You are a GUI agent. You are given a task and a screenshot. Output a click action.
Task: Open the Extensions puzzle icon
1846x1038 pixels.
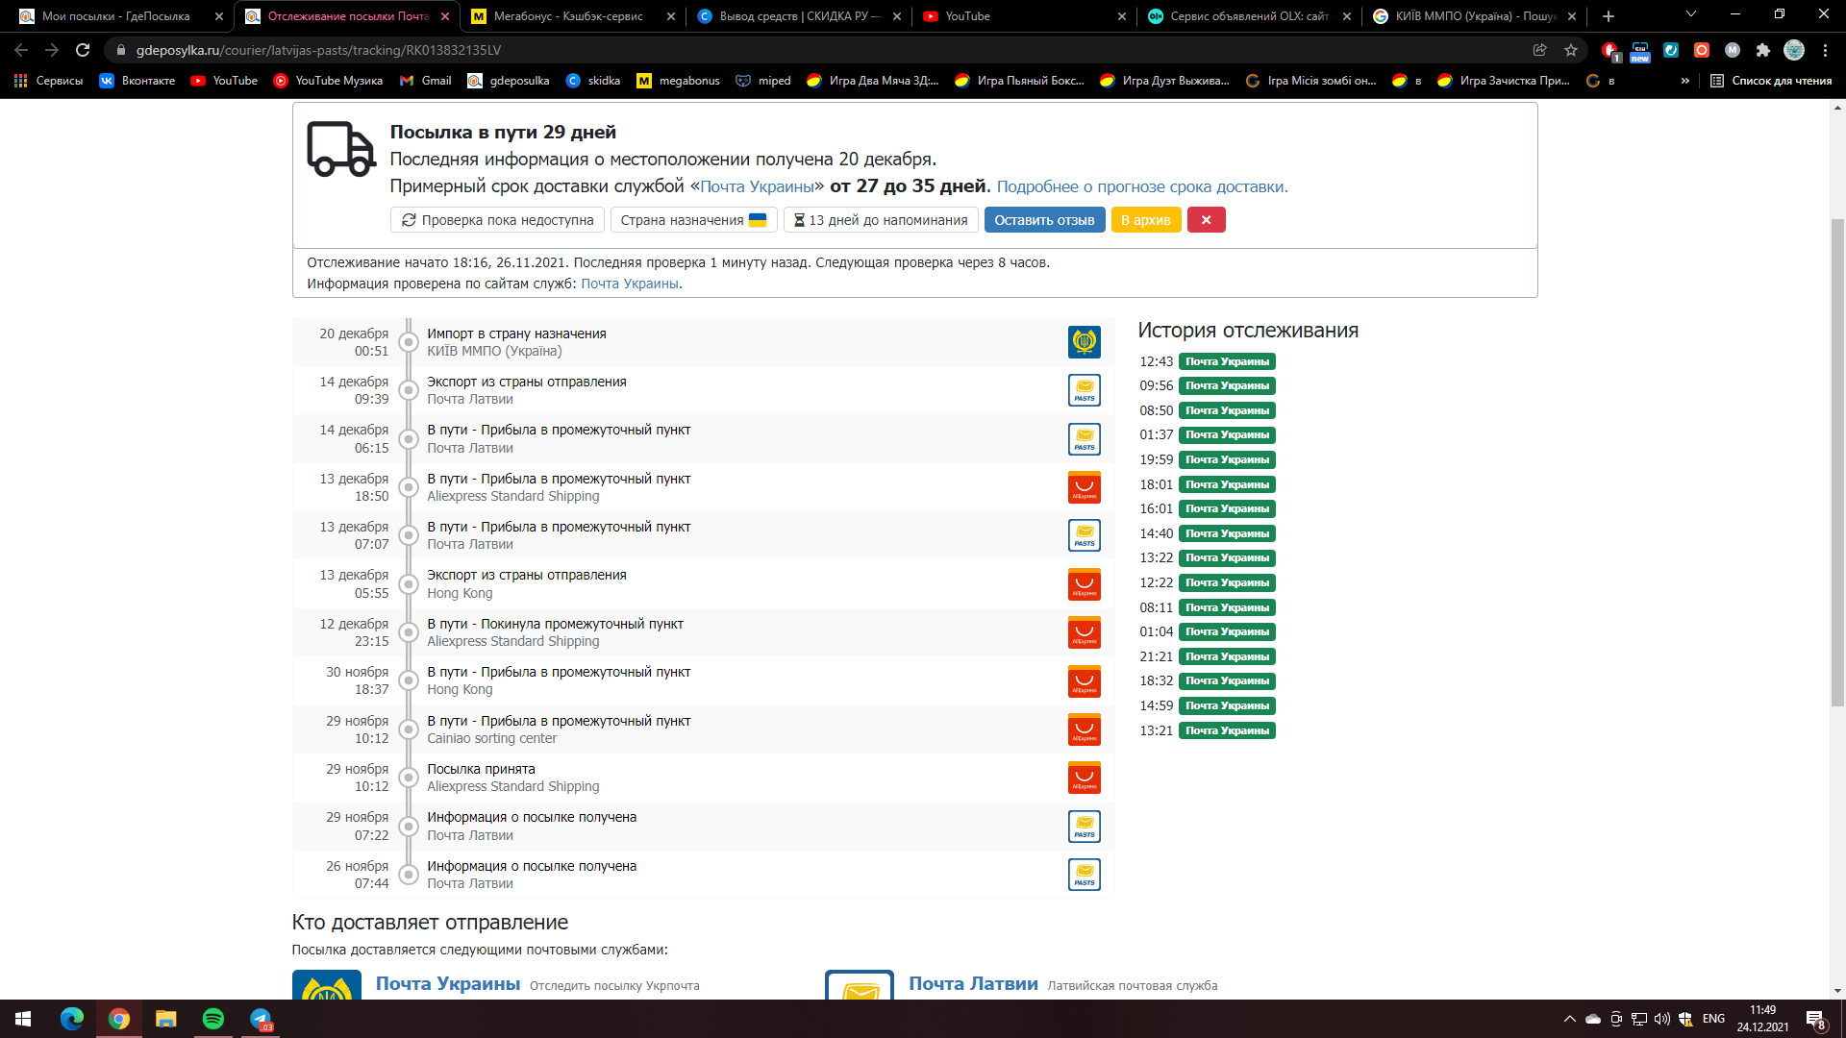(x=1762, y=50)
